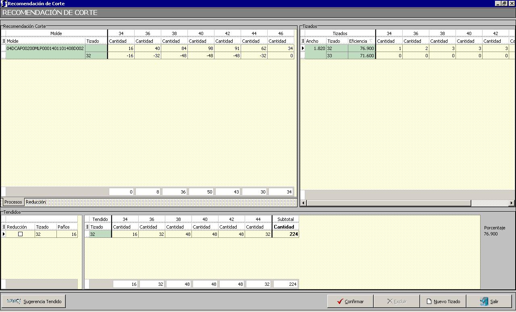
Task: Open column chooser icon beside Reducción header
Action: (4, 227)
